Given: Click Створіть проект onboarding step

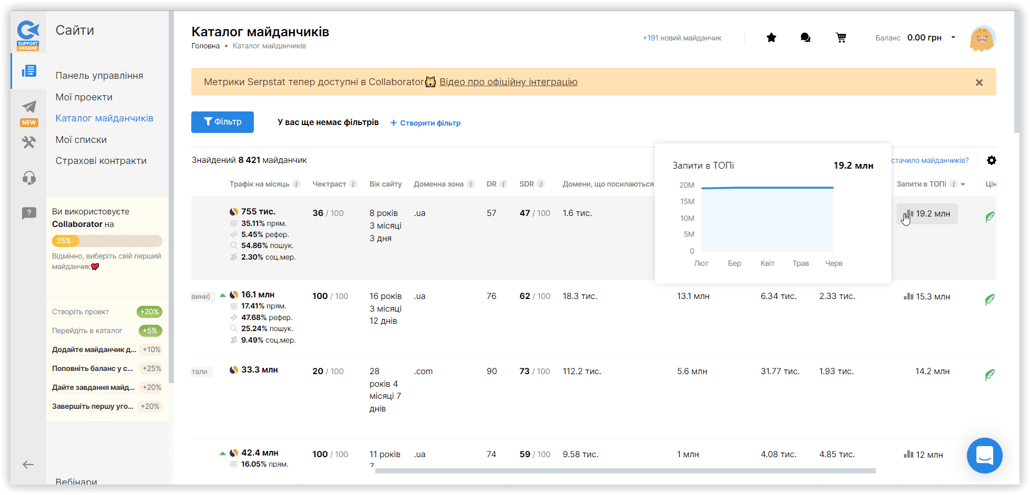Looking at the screenshot, I should [80, 312].
